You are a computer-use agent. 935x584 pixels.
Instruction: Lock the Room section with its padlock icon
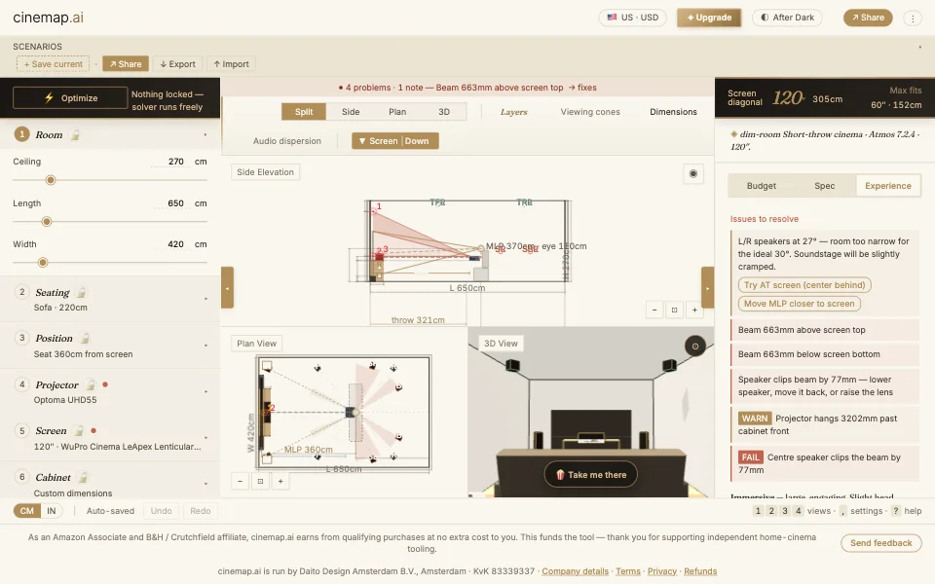click(x=75, y=135)
